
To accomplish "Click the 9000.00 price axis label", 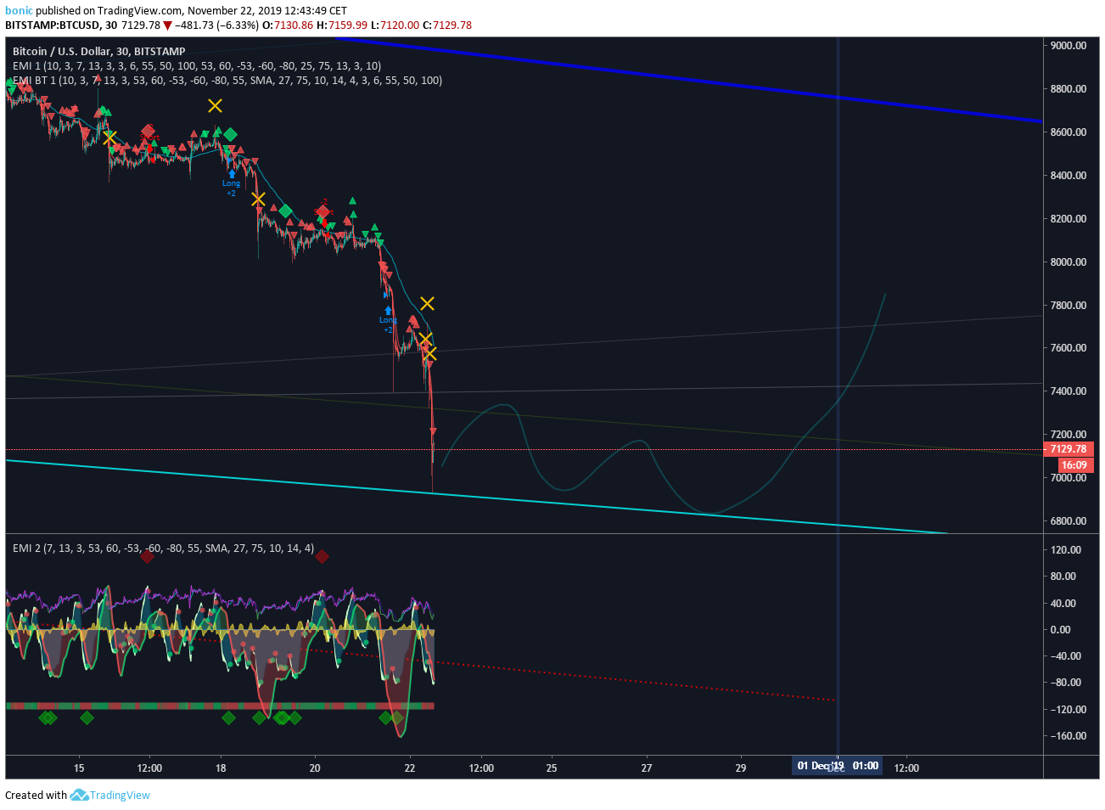I will coord(1068,46).
